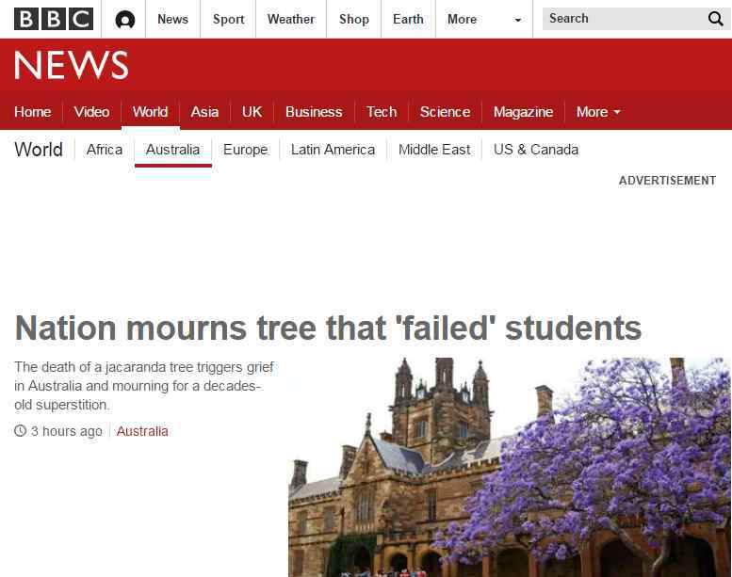This screenshot has width=732, height=577.
Task: Click the '3 hours ago' timestamp
Action: click(x=67, y=431)
